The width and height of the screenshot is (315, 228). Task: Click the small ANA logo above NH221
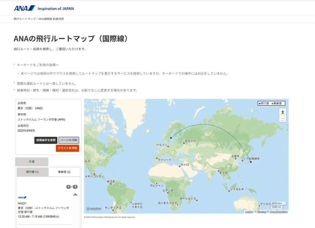point(22,198)
